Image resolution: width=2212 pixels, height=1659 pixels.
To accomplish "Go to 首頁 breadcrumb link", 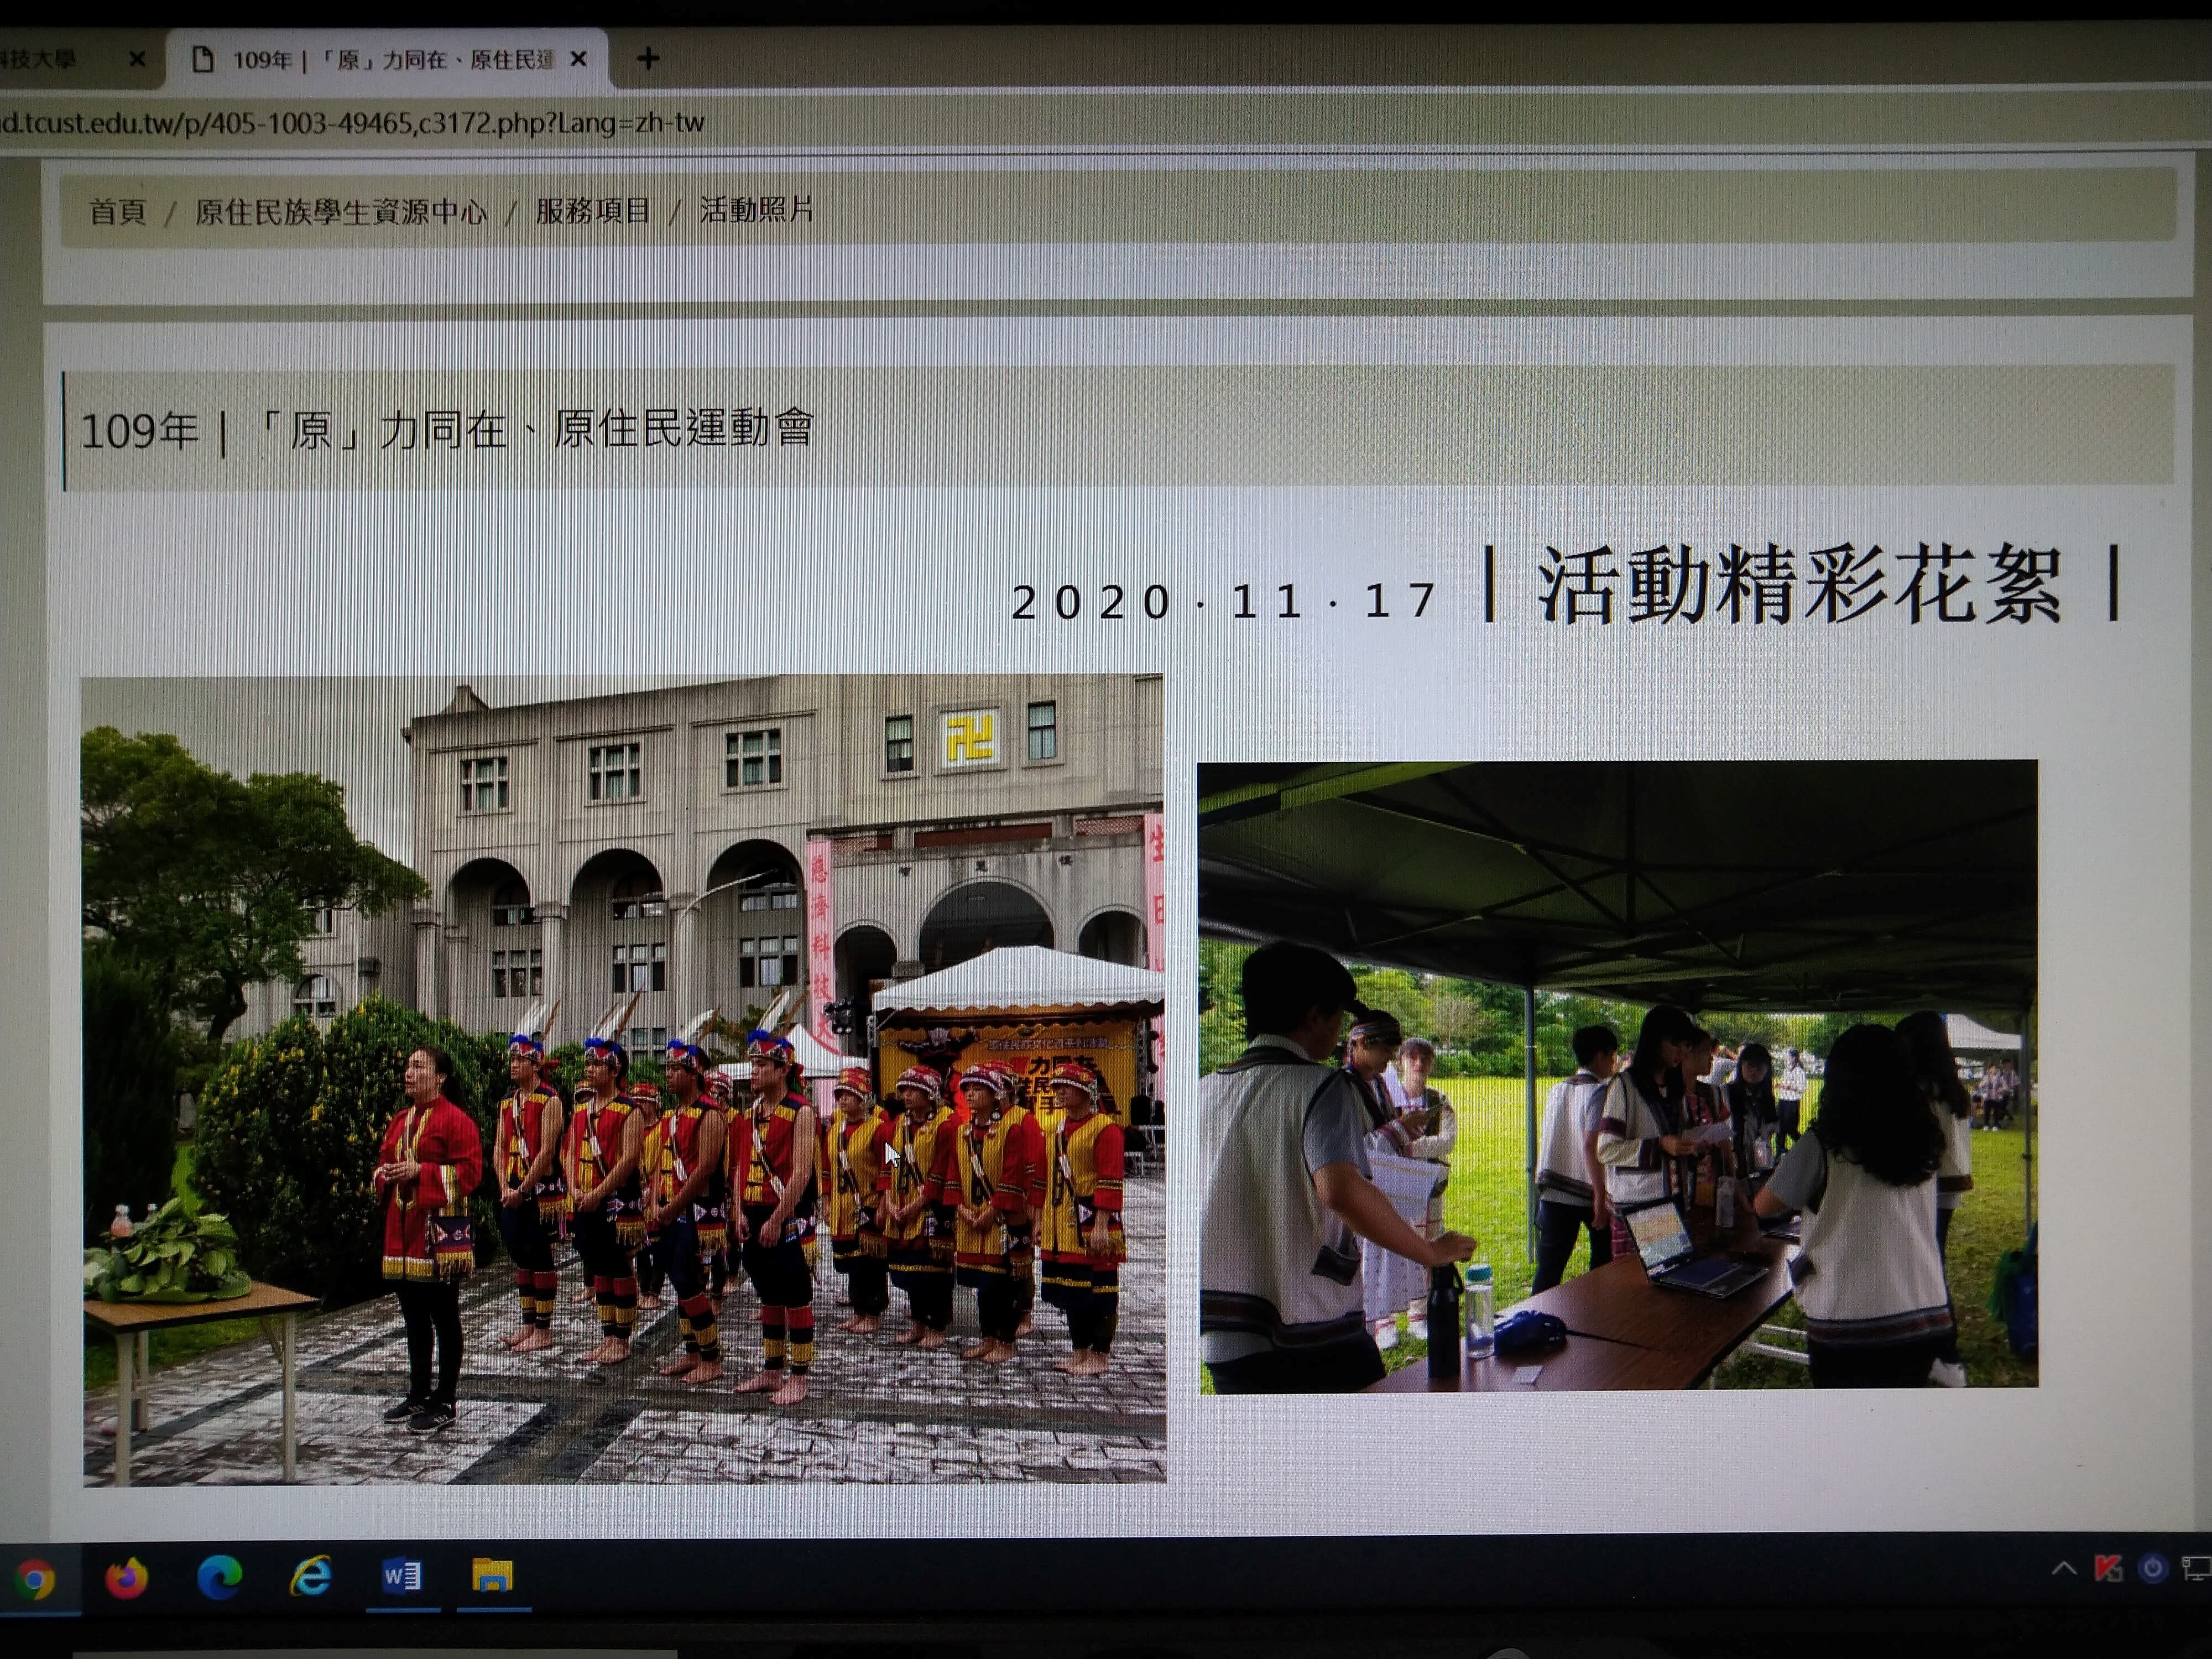I will point(118,212).
